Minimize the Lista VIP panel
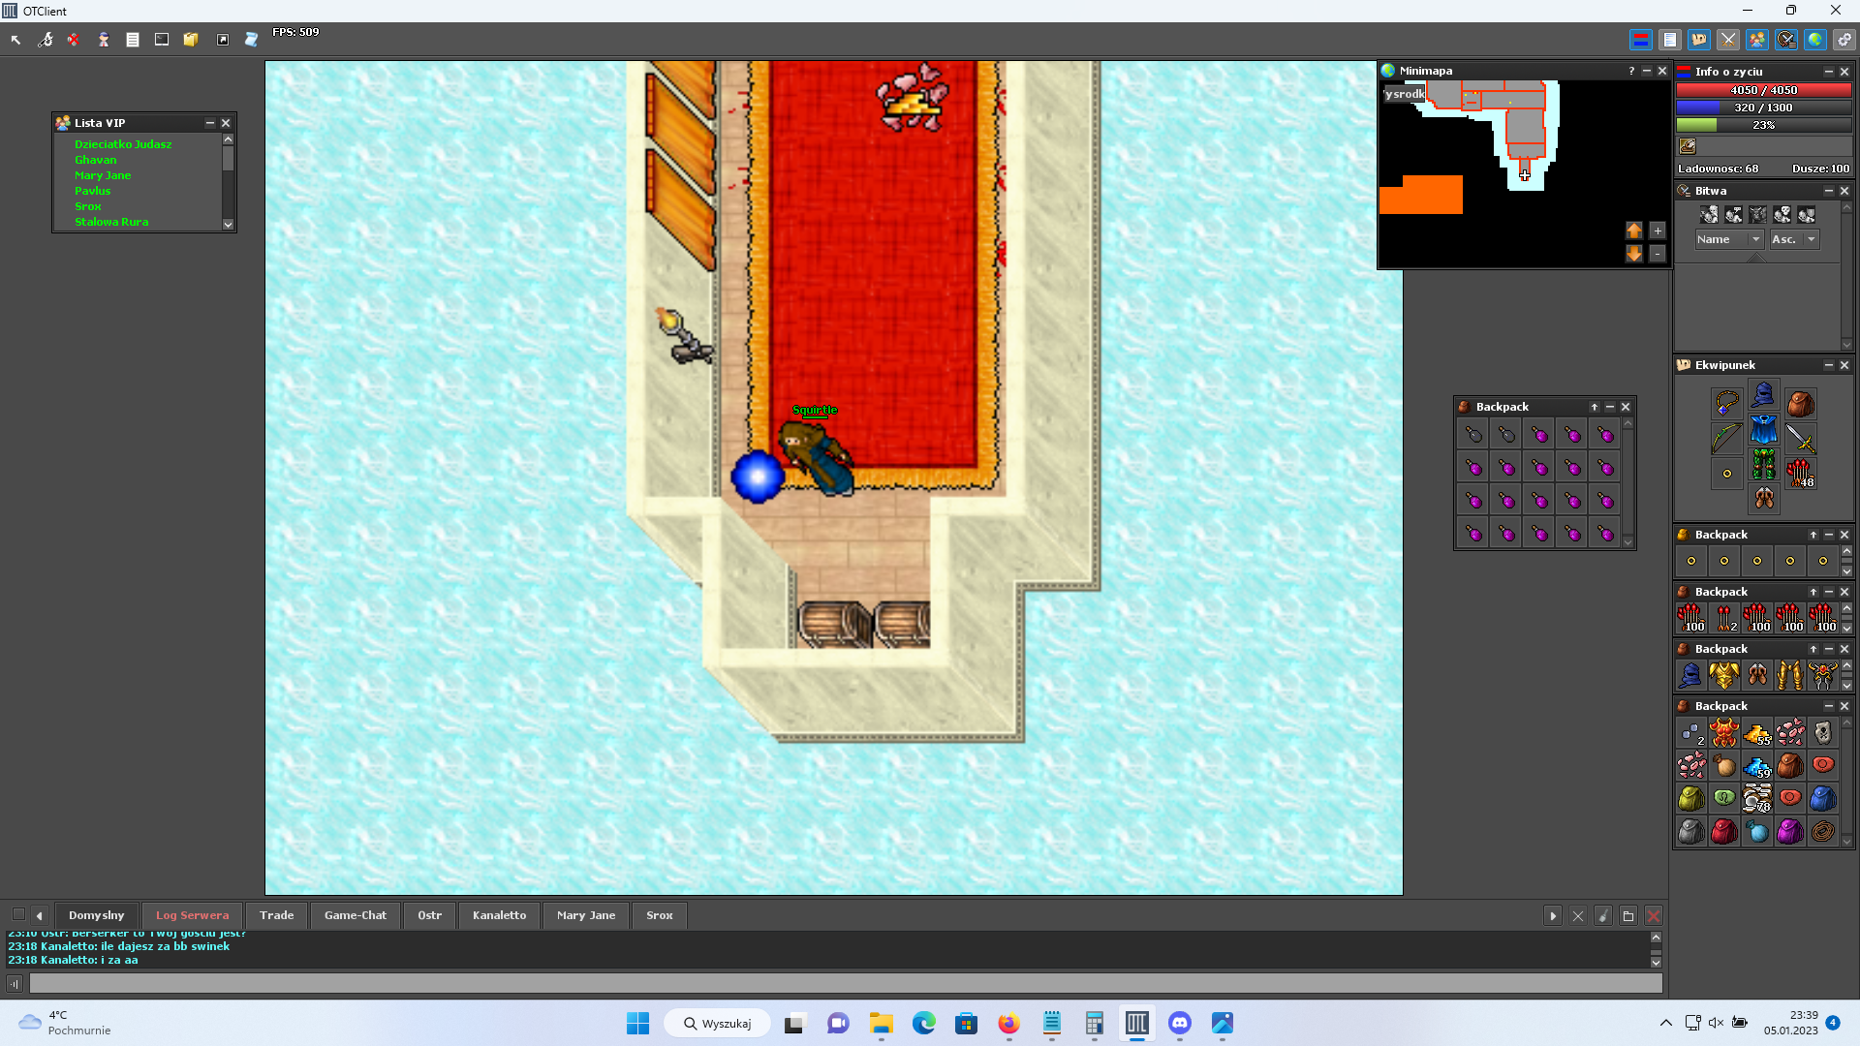 click(x=210, y=123)
